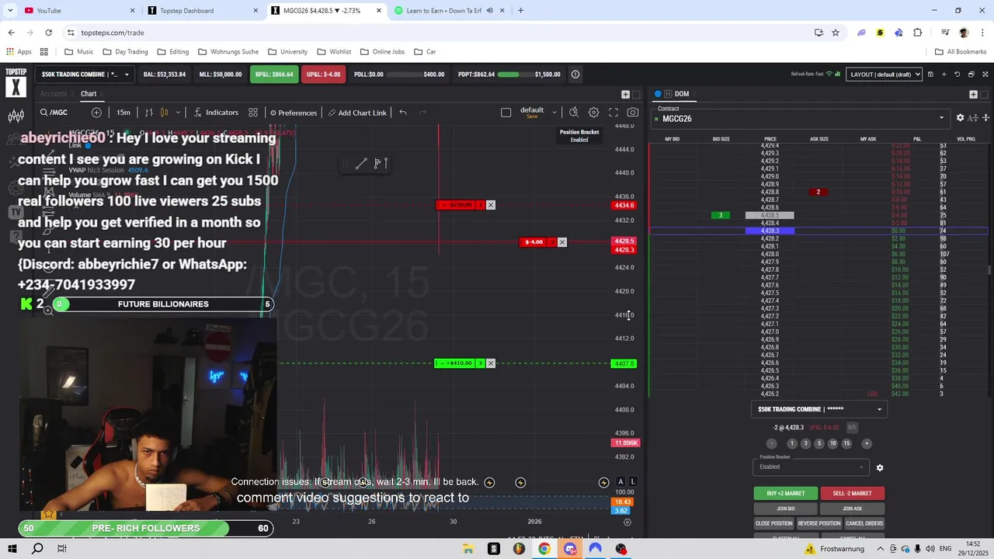This screenshot has height=559, width=994.
Task: Open Position Bracket Enabled dropdown
Action: [x=810, y=467]
